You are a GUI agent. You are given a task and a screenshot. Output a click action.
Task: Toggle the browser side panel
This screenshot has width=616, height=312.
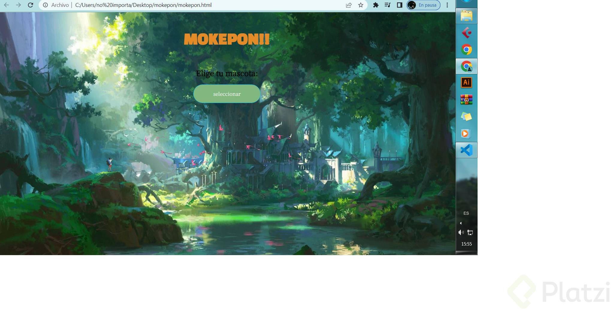pyautogui.click(x=399, y=5)
